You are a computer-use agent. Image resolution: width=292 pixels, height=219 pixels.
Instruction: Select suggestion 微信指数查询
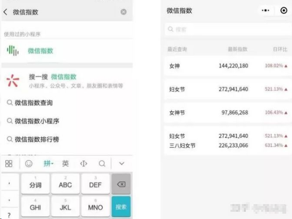34,103
